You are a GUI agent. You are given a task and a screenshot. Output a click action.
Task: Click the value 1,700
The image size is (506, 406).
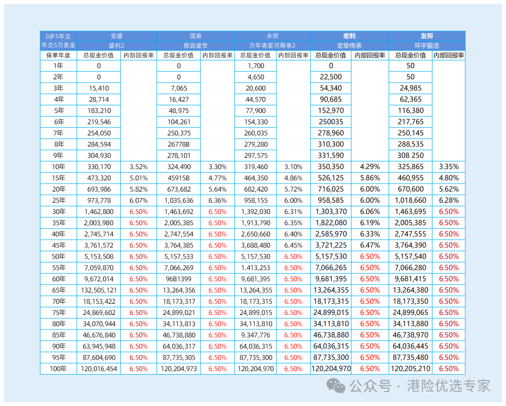[256, 66]
